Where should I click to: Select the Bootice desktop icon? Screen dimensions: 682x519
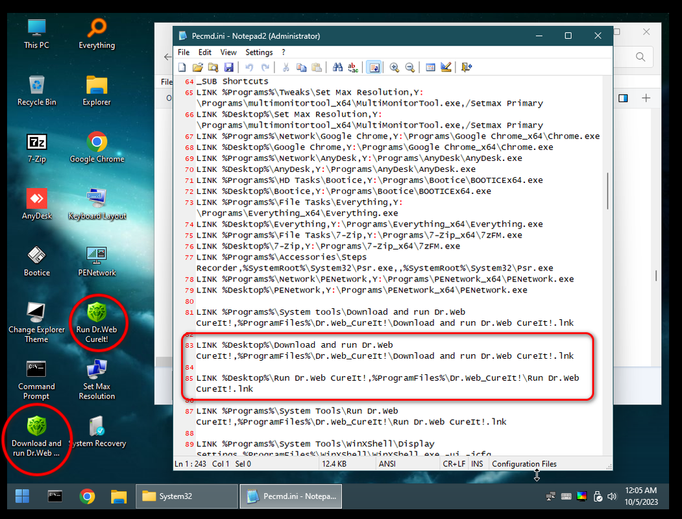36,261
